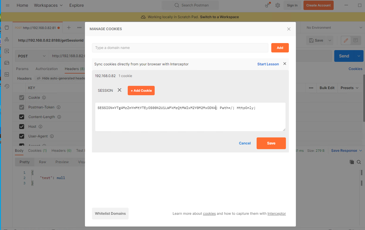Open headers table column options ellipsis
The width and height of the screenshot is (365, 230).
[311, 88]
